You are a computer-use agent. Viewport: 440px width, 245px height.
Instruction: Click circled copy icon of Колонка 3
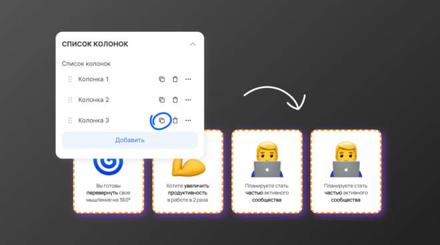(161, 121)
